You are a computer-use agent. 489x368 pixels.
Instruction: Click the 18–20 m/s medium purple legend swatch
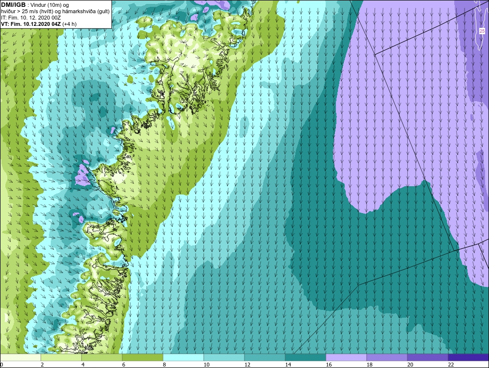pyautogui.click(x=387, y=357)
